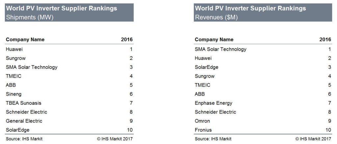Click the 2016 column header in Revenues table

(x=325, y=40)
